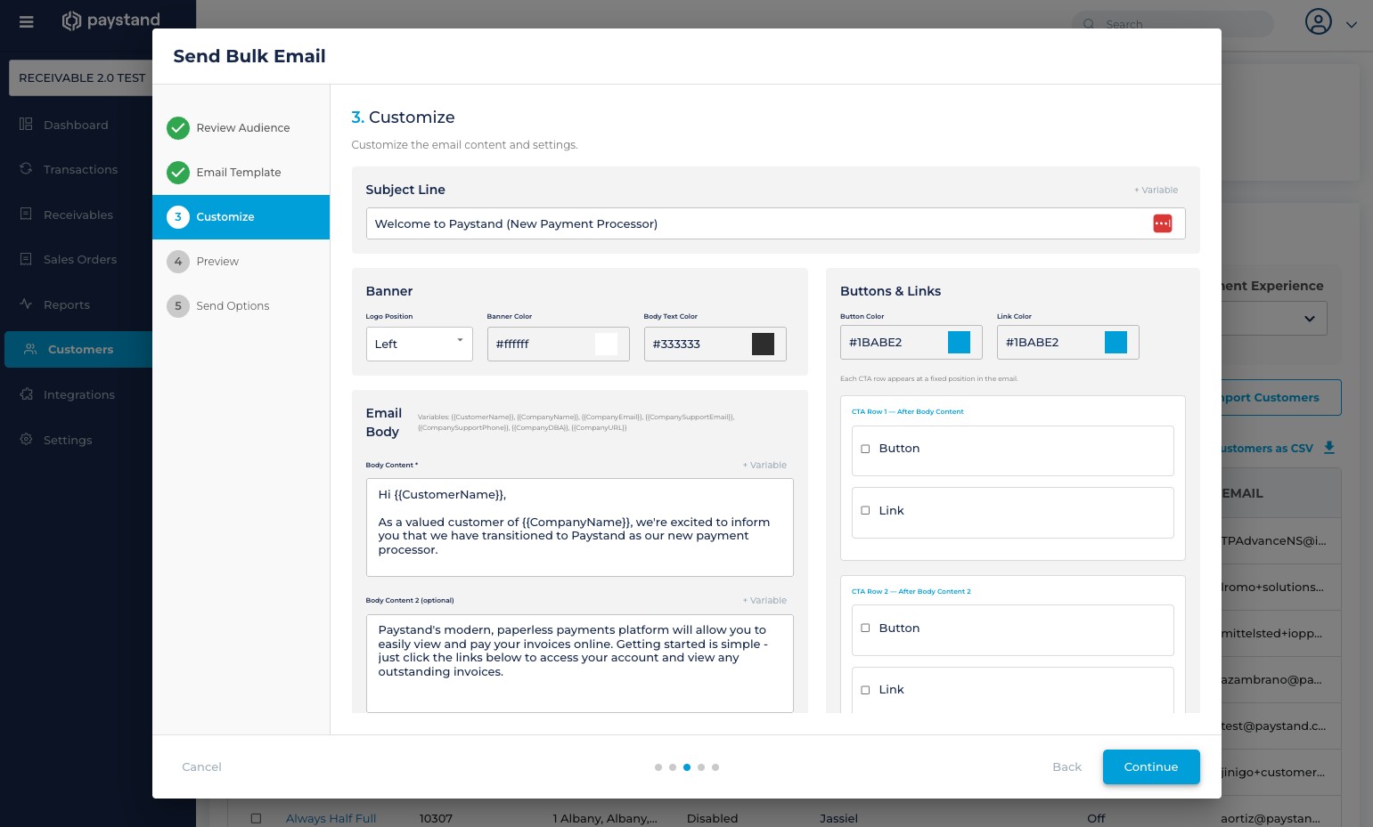The width and height of the screenshot is (1373, 827).
Task: Click the Back button
Action: tap(1067, 767)
